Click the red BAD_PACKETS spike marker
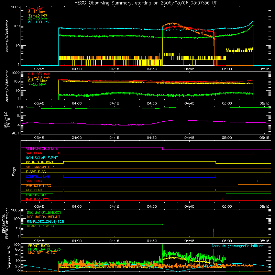 [x=222, y=199]
